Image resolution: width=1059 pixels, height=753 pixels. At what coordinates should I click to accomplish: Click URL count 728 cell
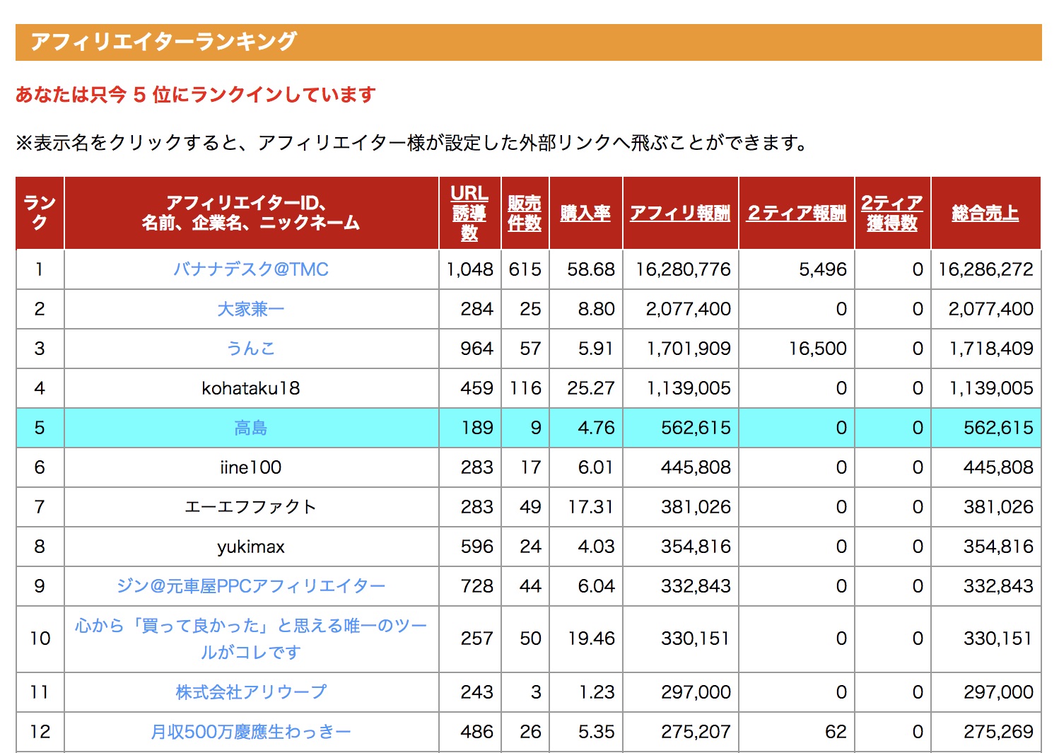tap(469, 586)
